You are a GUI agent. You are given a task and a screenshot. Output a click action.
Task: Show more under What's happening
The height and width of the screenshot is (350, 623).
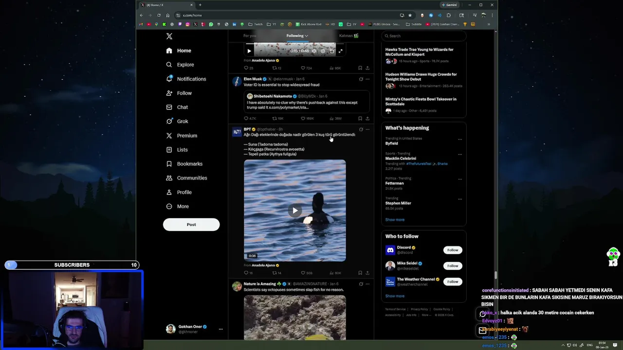395,220
